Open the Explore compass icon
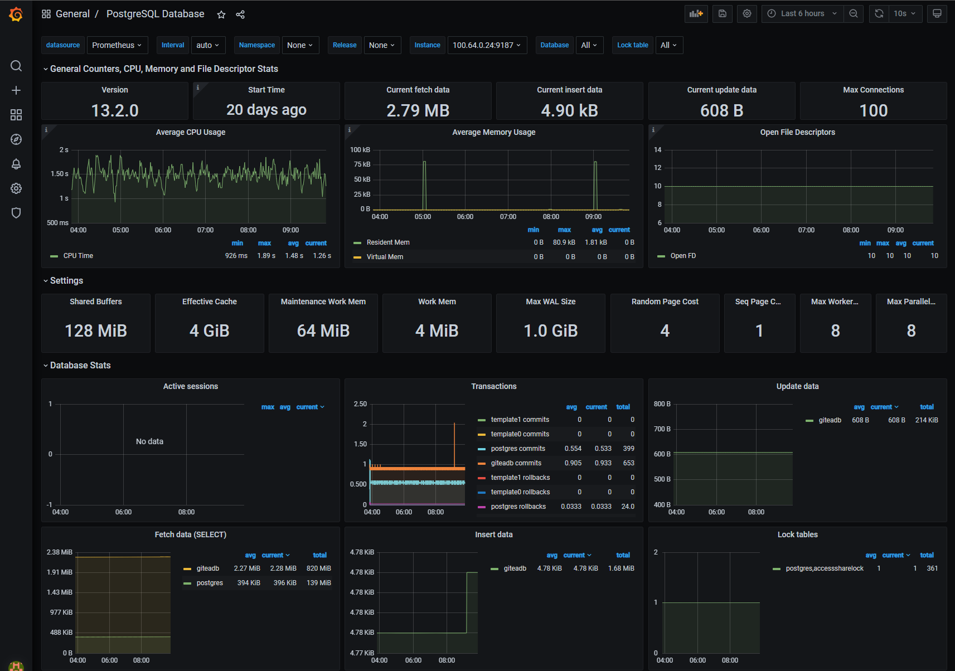This screenshot has width=955, height=671. 16,139
